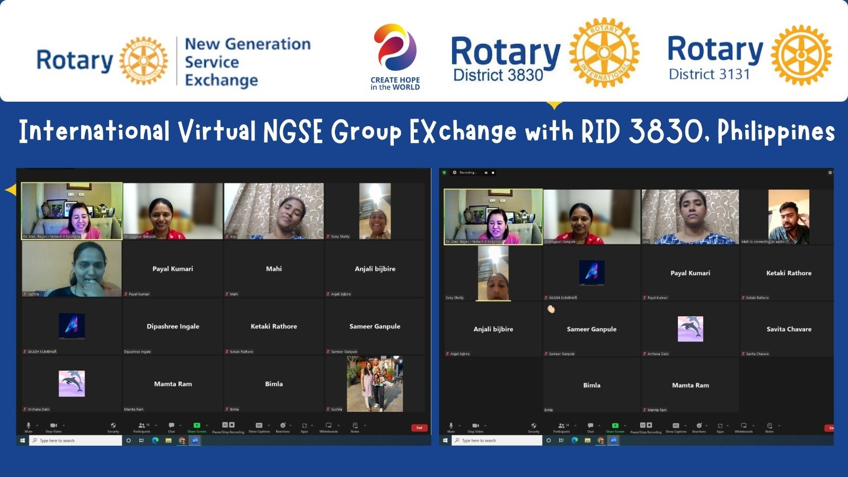
Task: Click encryption shield icon atop right Zoom window
Action: pyautogui.click(x=444, y=172)
